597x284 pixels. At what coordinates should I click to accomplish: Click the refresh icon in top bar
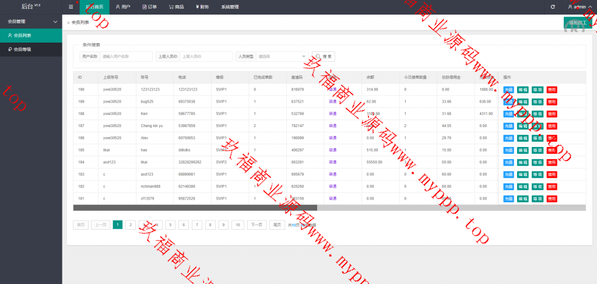coord(553,7)
